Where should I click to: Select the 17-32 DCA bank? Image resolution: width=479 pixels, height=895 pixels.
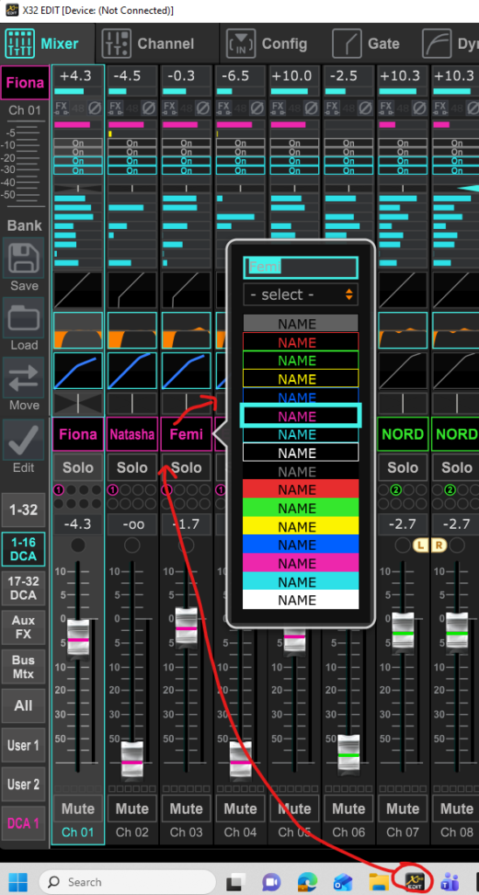(x=24, y=588)
